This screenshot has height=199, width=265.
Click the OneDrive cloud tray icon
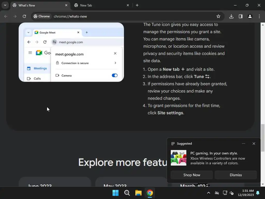pyautogui.click(x=217, y=193)
